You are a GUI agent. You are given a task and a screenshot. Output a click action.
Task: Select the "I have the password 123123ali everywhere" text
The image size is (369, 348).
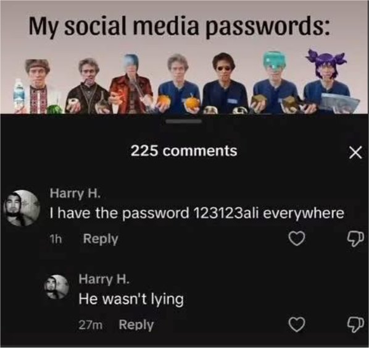pos(197,213)
